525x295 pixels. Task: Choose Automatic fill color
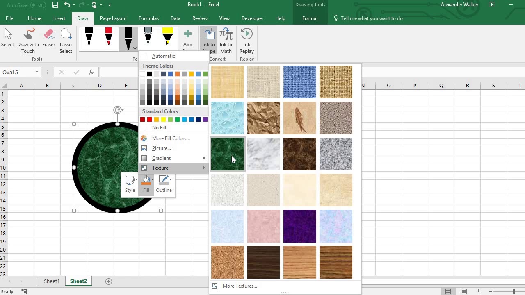click(x=173, y=56)
